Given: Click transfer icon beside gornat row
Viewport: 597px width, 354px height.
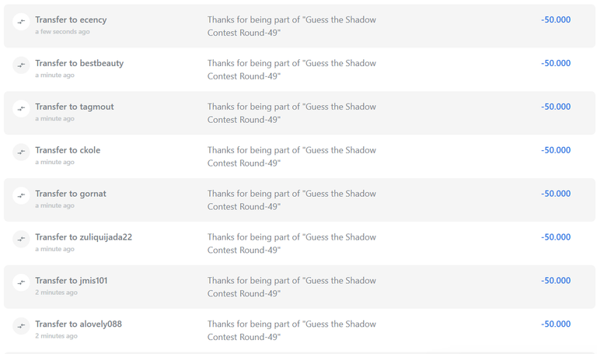Looking at the screenshot, I should click(x=21, y=195).
